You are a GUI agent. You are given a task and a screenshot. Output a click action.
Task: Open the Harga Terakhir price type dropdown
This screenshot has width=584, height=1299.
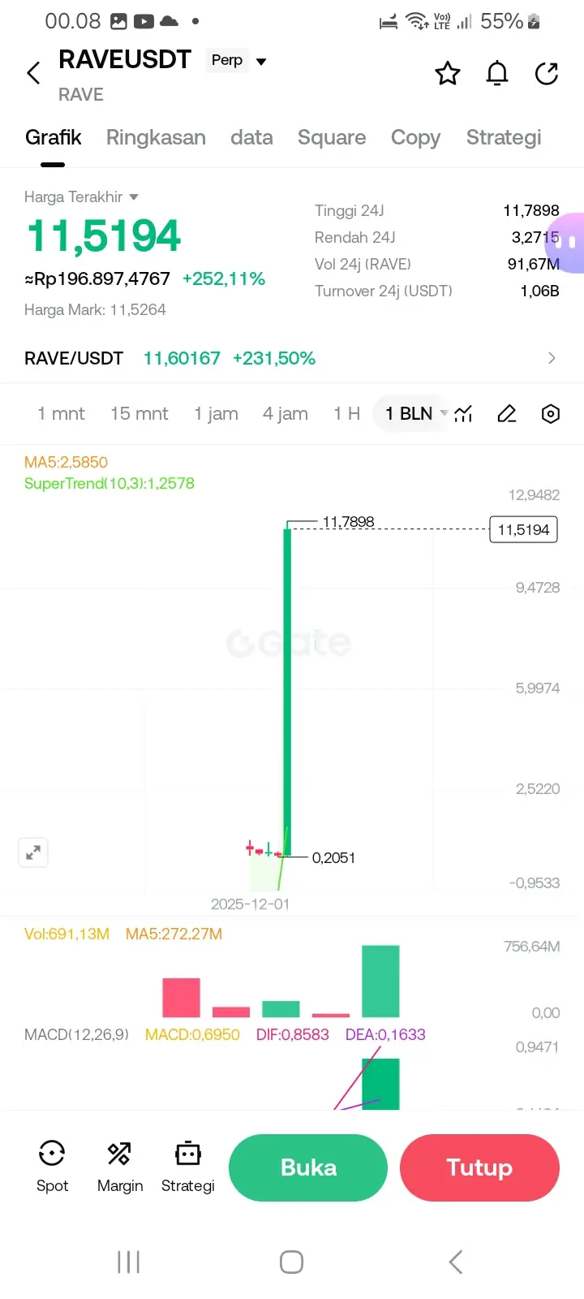coord(81,197)
